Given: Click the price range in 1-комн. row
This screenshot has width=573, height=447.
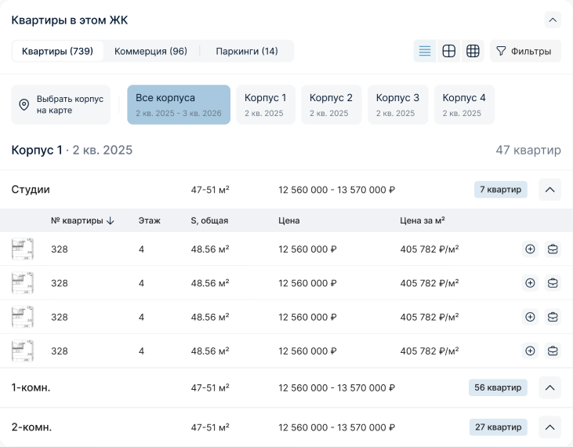Looking at the screenshot, I should coord(336,387).
